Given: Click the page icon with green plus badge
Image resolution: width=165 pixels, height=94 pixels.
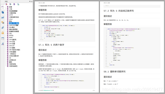Looking at the screenshot, I should (x=18, y=4).
